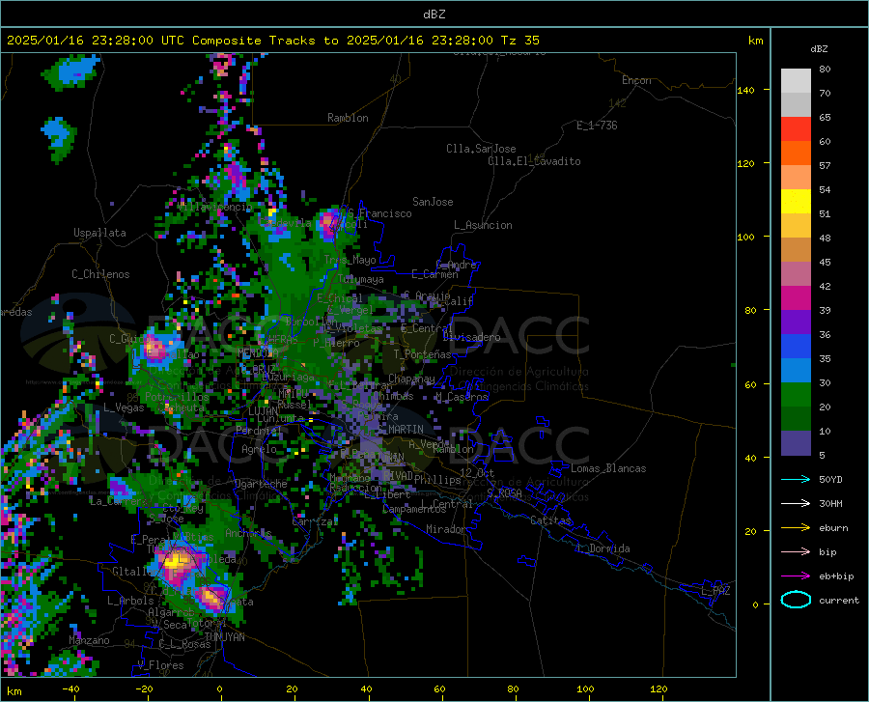Click the 'L_PAZ' place label

[715, 591]
